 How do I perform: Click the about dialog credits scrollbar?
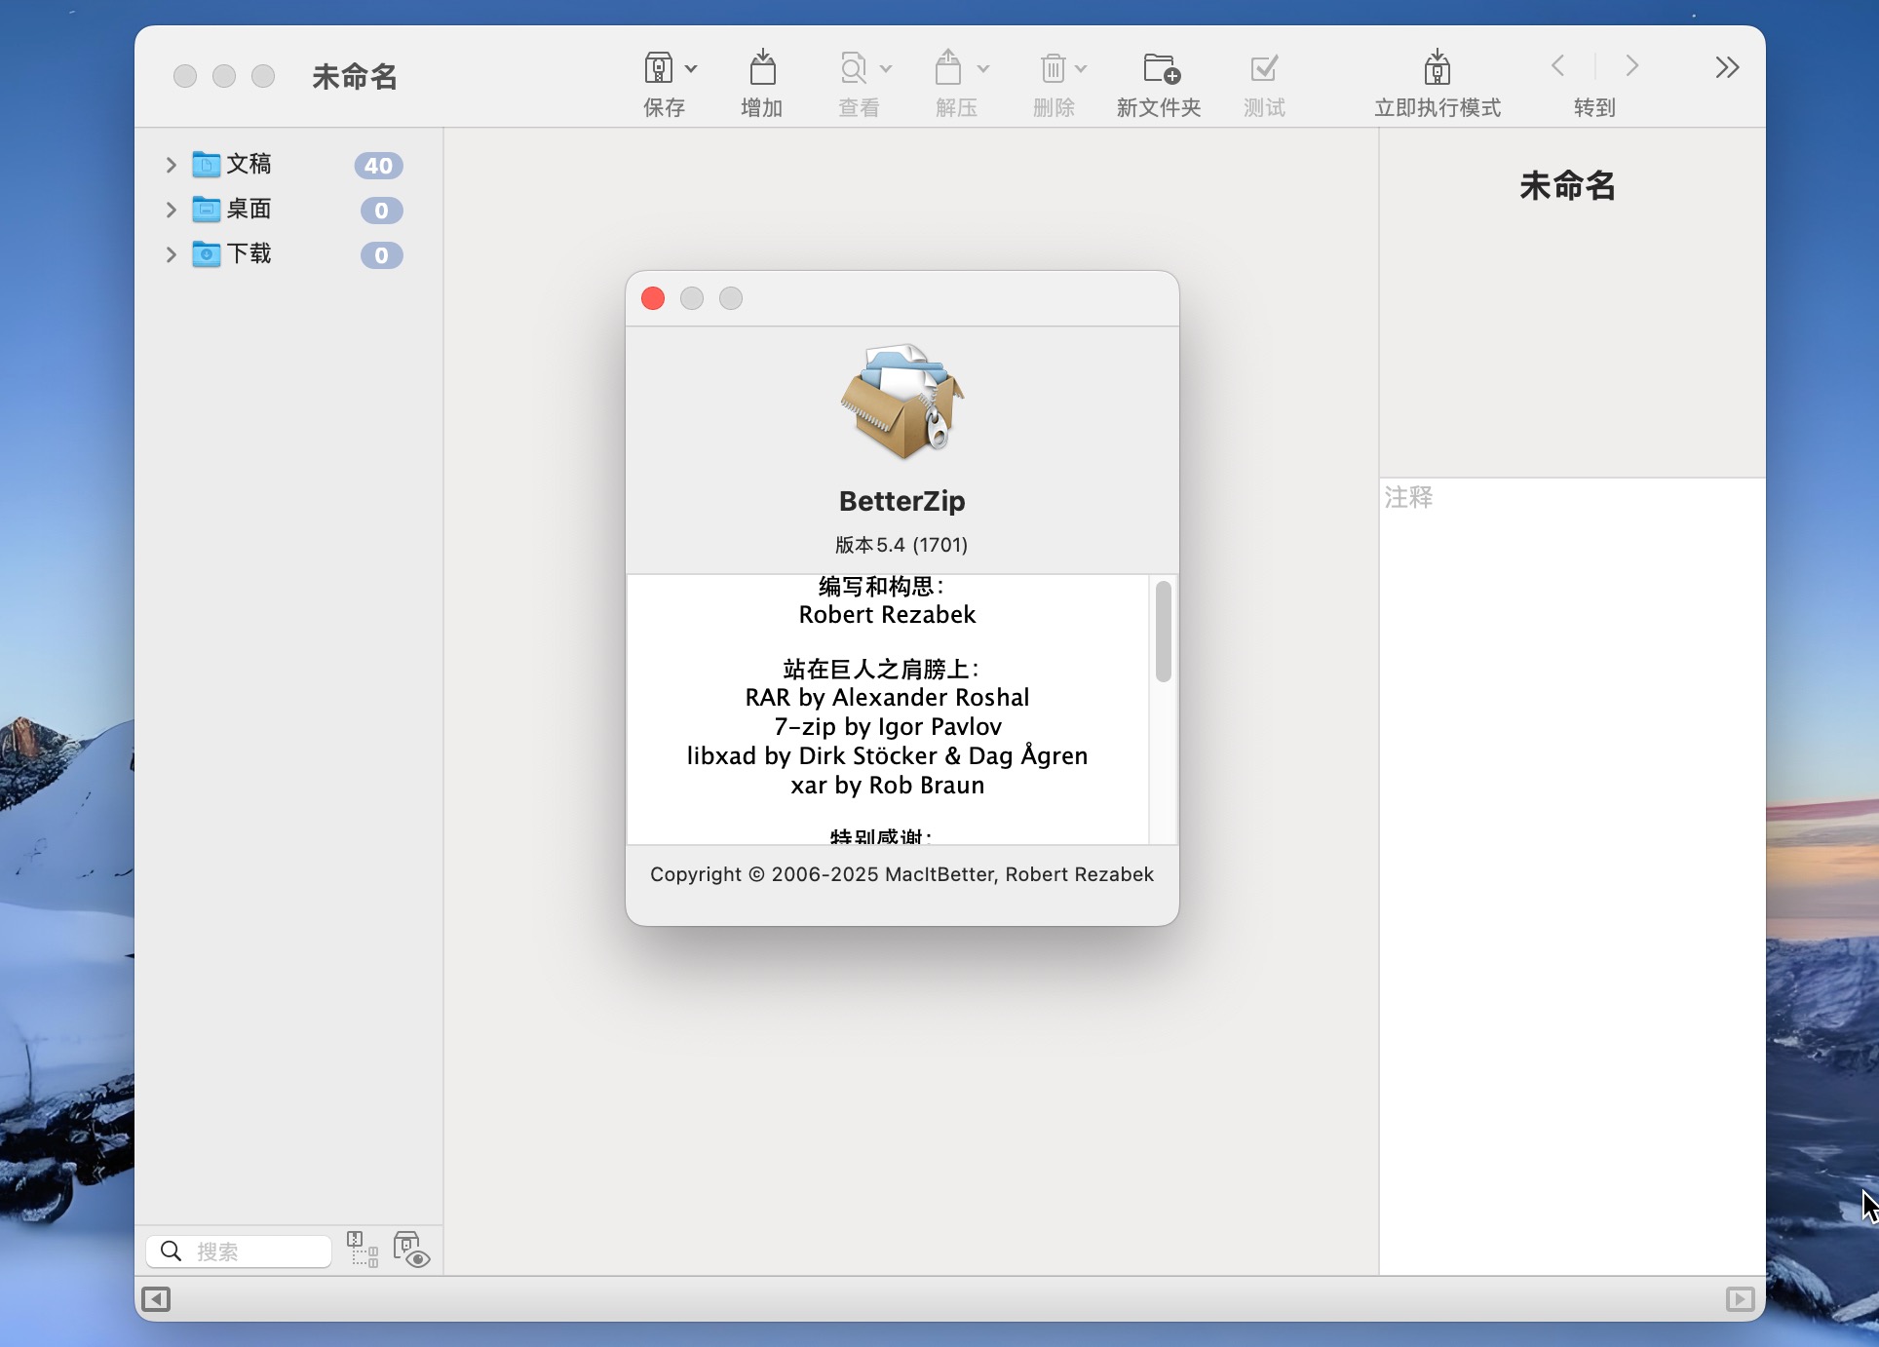point(1163,631)
